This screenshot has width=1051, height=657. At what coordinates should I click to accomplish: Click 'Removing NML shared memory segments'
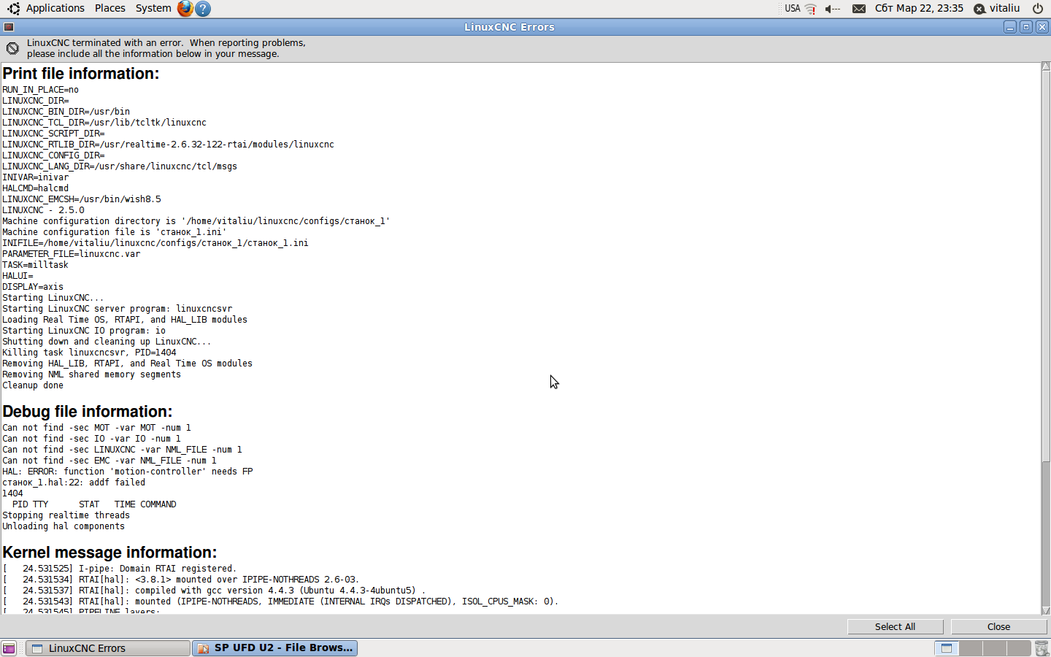[x=91, y=374]
